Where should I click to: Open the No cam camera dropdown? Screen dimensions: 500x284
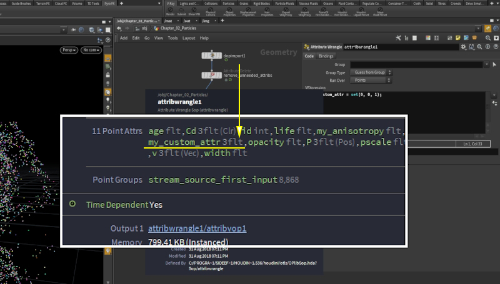pos(91,49)
